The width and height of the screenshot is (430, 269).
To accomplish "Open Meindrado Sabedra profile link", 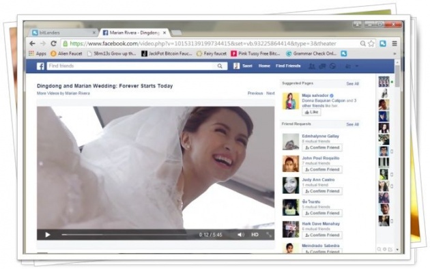I will click(x=321, y=246).
